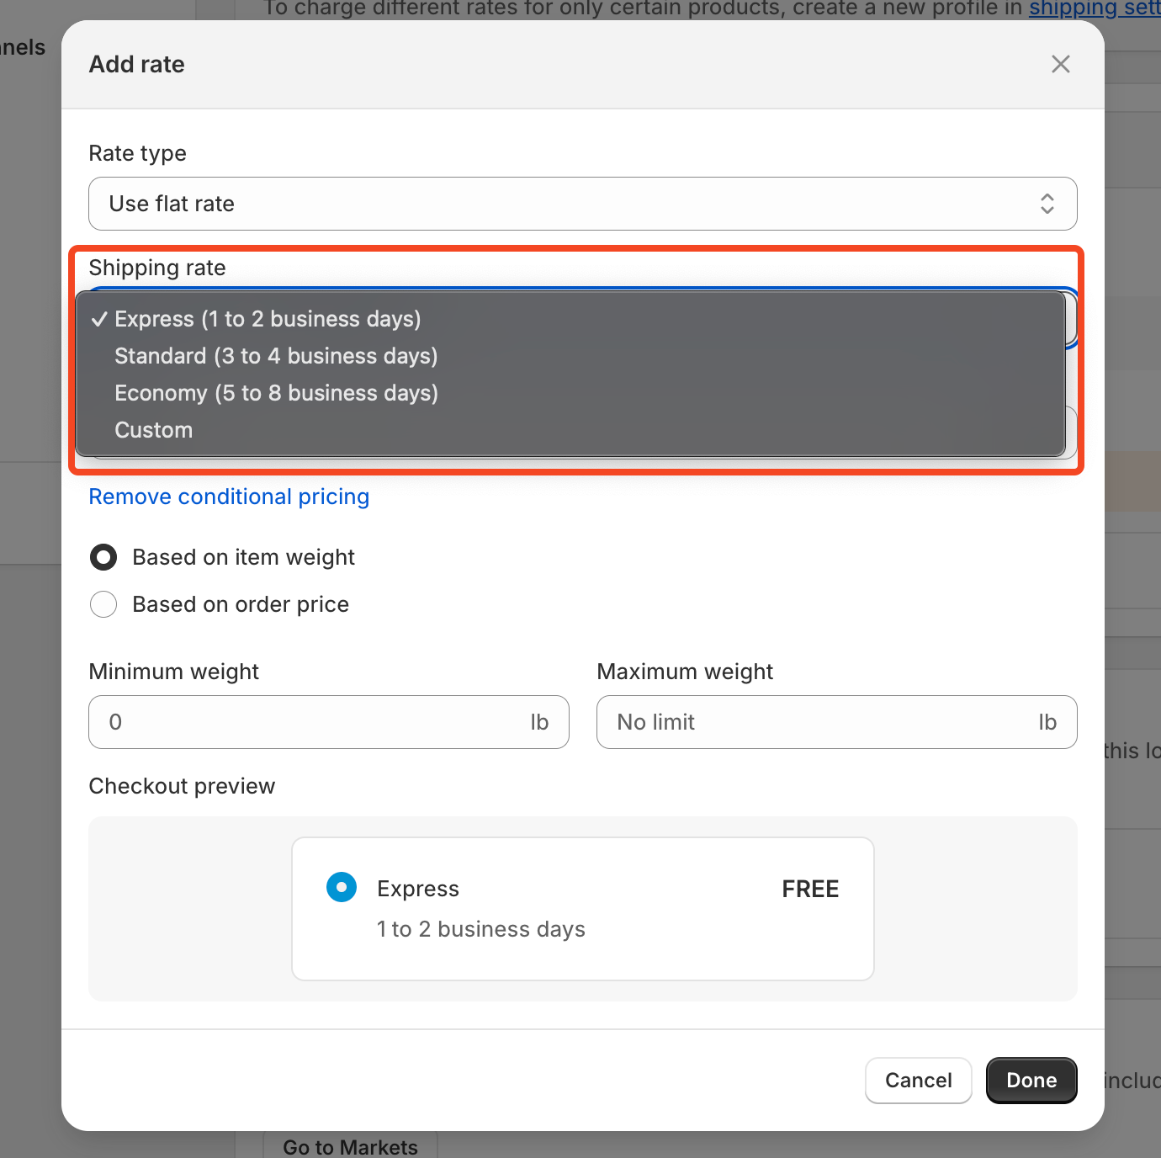Pick the Custom shipping rate option
The image size is (1161, 1158).
point(154,430)
